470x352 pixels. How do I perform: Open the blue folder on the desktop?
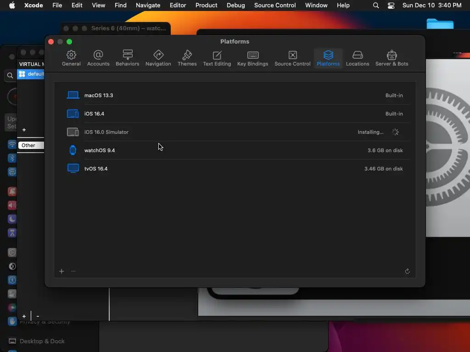[440, 24]
